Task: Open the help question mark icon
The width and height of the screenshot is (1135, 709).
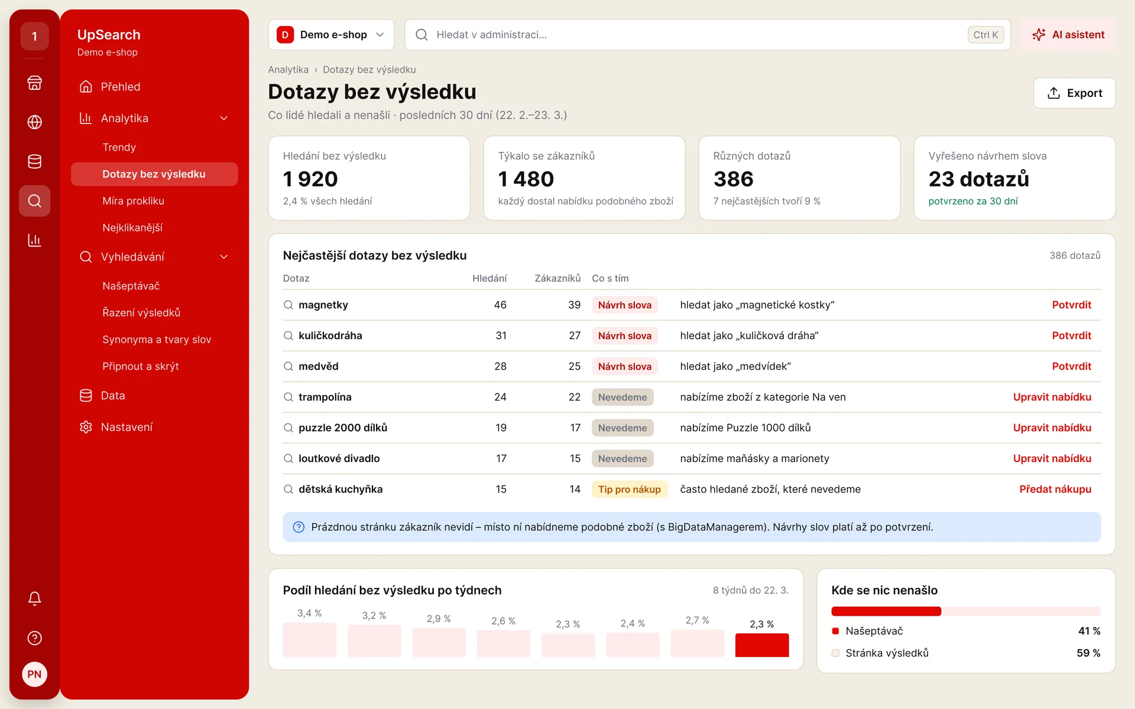Action: click(34, 638)
